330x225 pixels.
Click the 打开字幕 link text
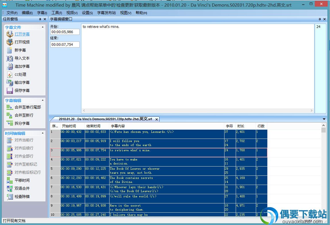(22, 34)
